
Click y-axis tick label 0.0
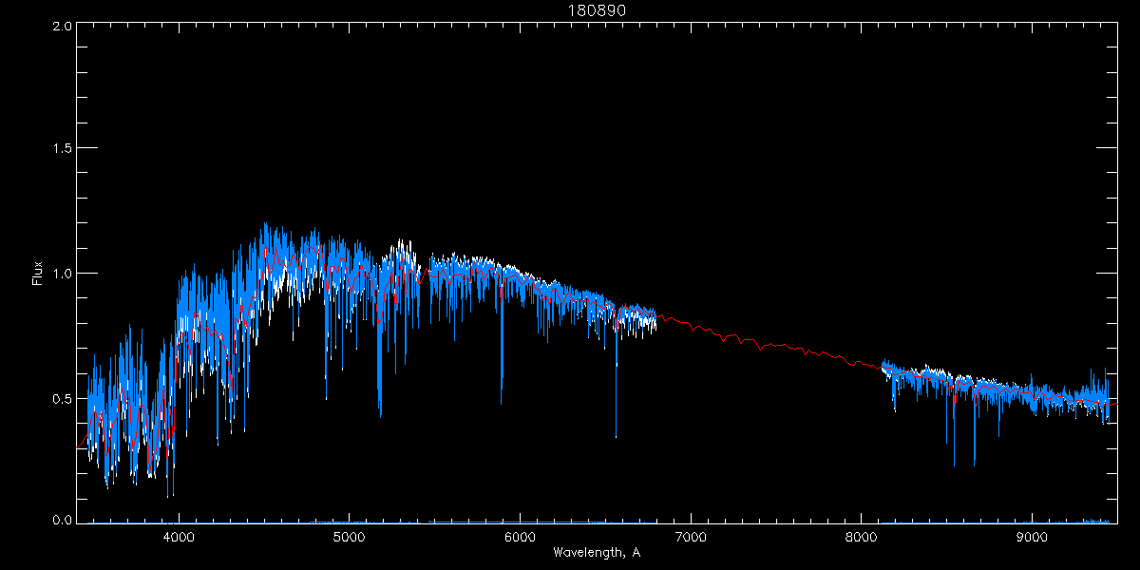pyautogui.click(x=61, y=520)
